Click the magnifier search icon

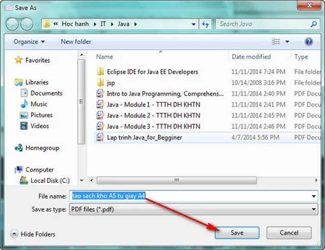[x=314, y=24]
